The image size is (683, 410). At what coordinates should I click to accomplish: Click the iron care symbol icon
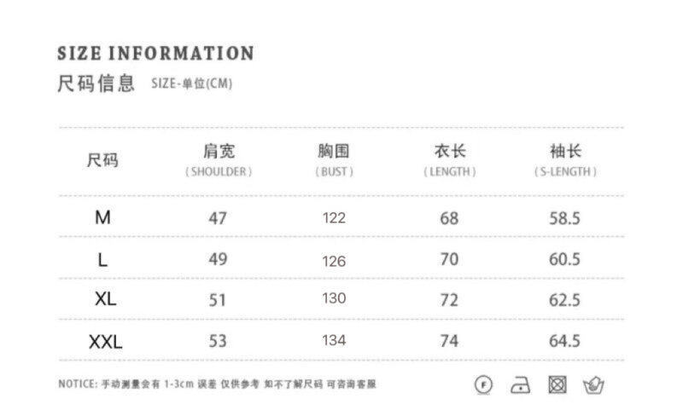tap(520, 385)
